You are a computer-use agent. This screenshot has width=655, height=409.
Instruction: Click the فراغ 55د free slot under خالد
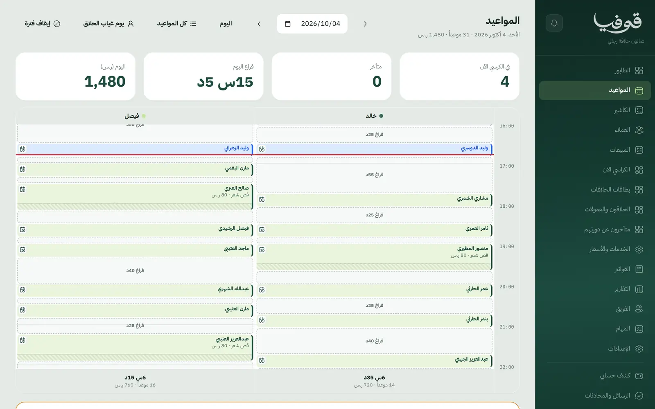[374, 175]
